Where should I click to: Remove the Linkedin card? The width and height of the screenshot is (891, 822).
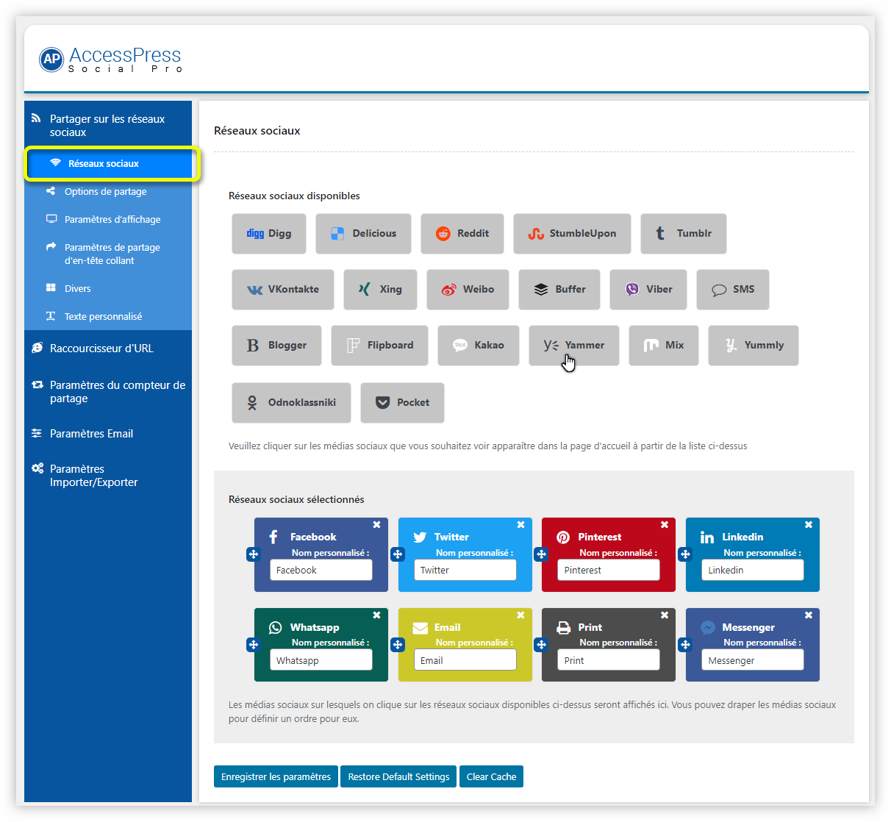(x=808, y=525)
